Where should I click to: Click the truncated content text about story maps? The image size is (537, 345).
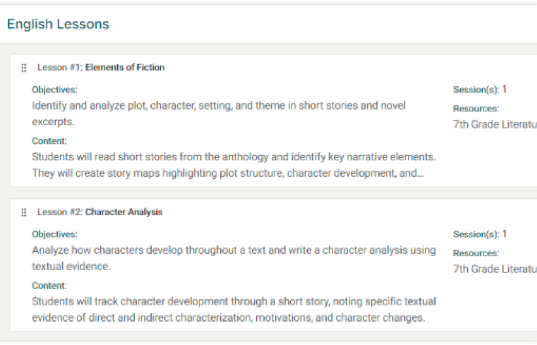pos(228,173)
